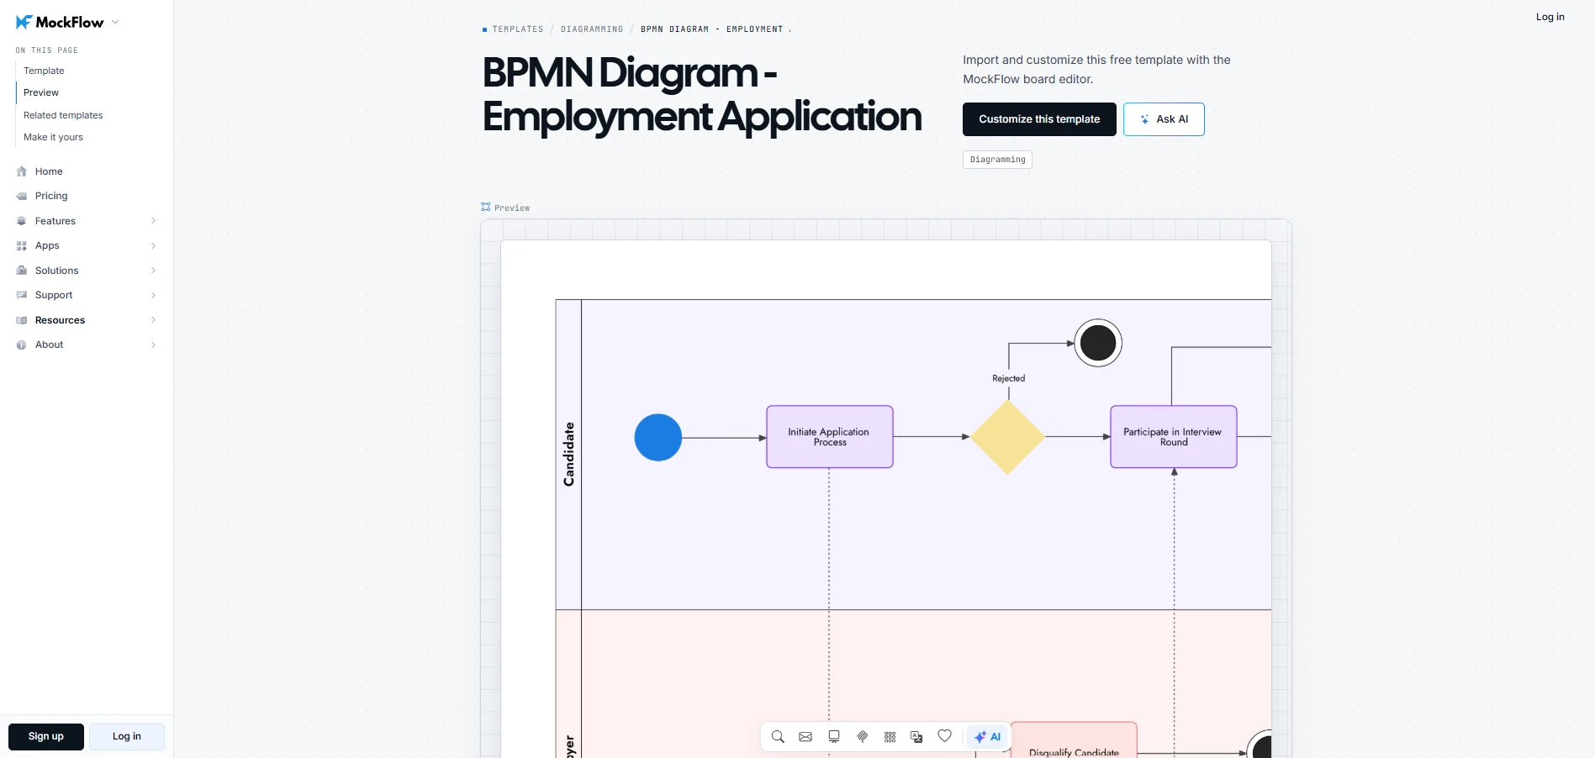Expand the Solutions submenu chevron
Viewport: 1595px width, 758px height.
click(153, 271)
